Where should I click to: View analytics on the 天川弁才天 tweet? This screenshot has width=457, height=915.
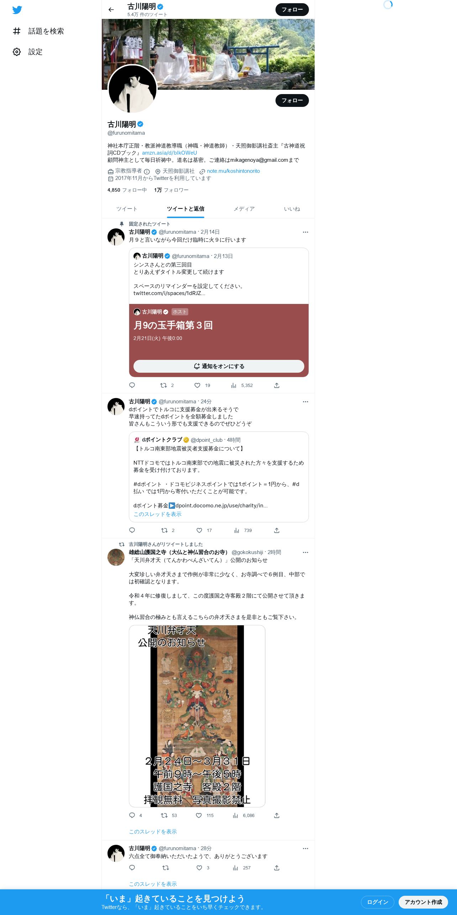click(x=236, y=815)
